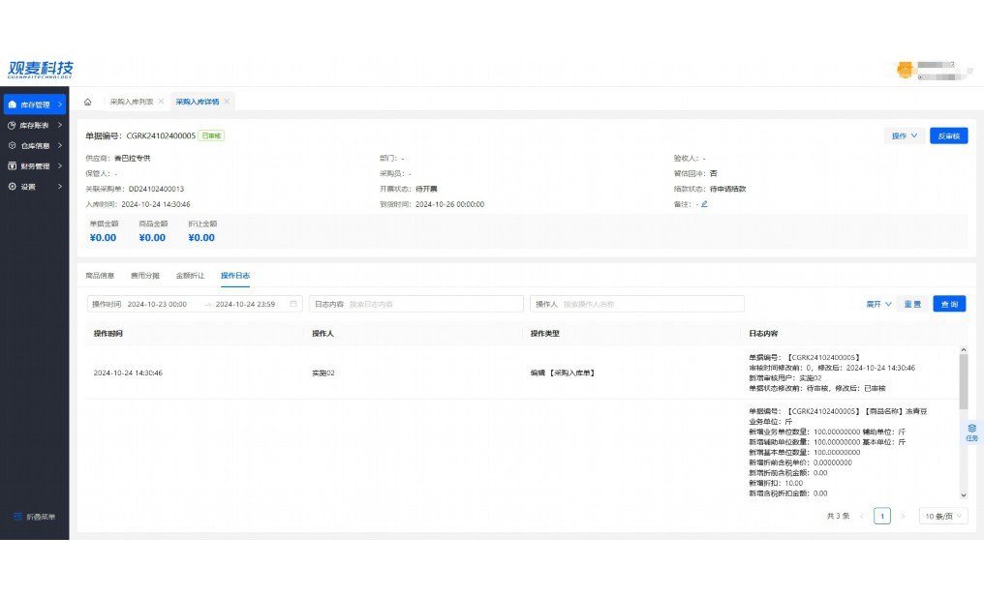
Task: Switch to the 商品信息 tab
Action: 100,276
